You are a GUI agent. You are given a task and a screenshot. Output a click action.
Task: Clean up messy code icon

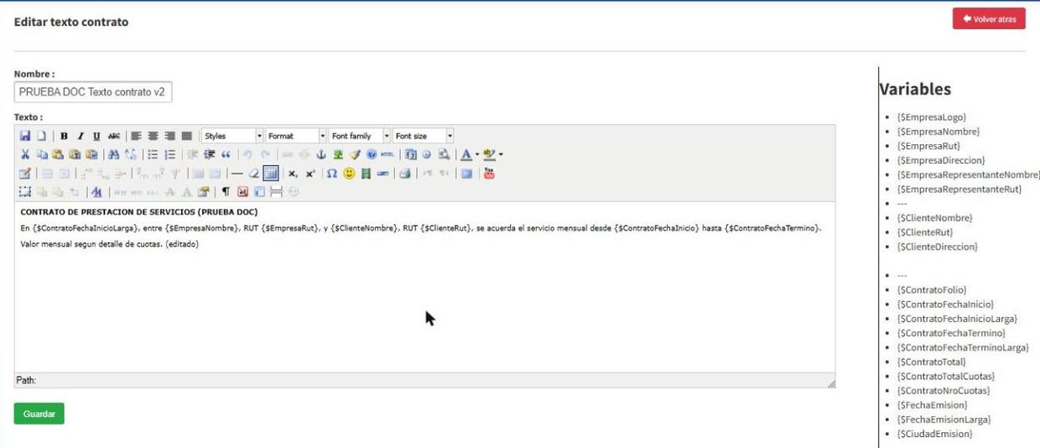pos(355,154)
